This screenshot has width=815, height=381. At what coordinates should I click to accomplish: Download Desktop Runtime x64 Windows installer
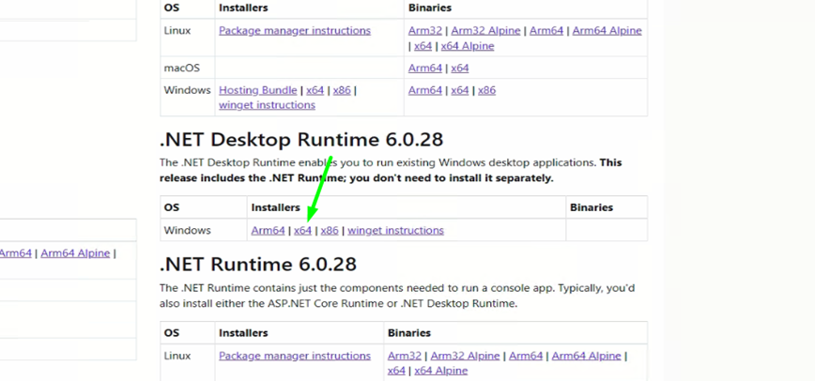pyautogui.click(x=302, y=230)
